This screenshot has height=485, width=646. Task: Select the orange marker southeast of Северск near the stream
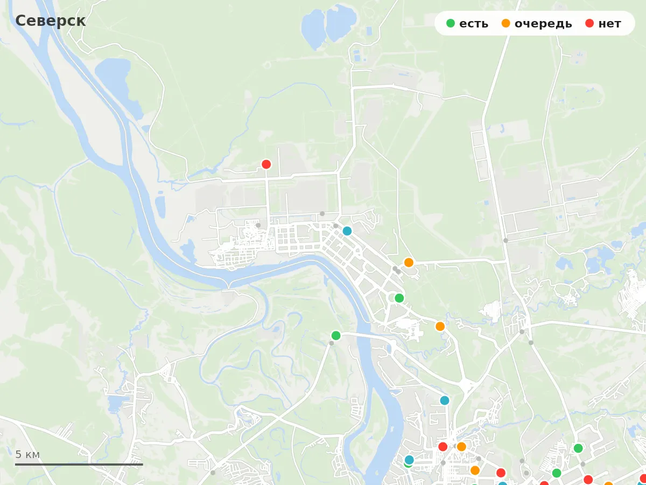[440, 326]
